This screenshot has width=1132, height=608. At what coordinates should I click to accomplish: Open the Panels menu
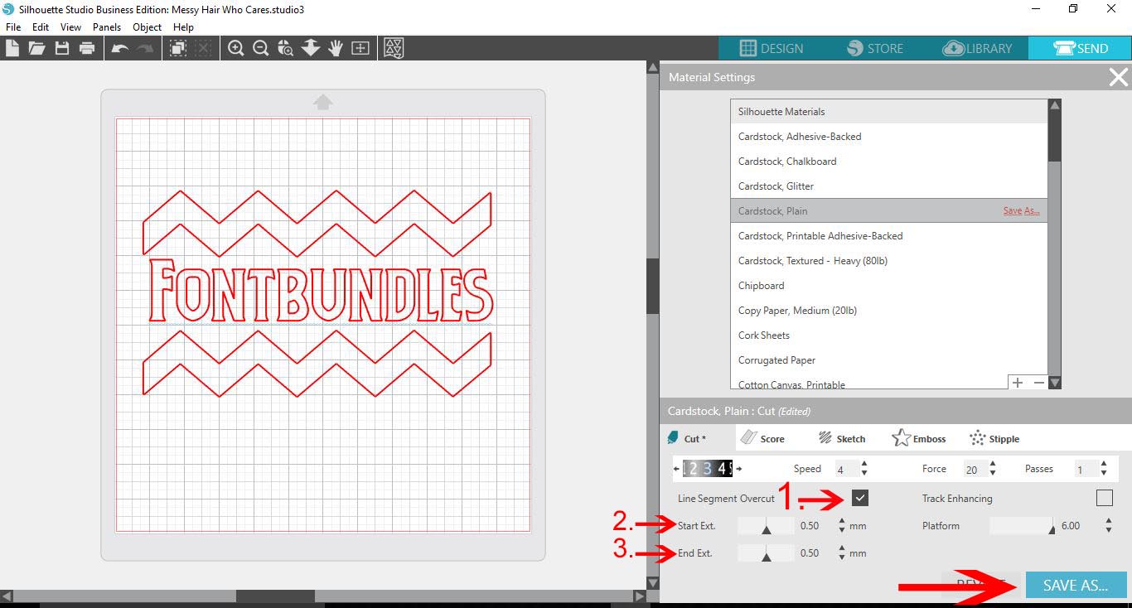[107, 27]
